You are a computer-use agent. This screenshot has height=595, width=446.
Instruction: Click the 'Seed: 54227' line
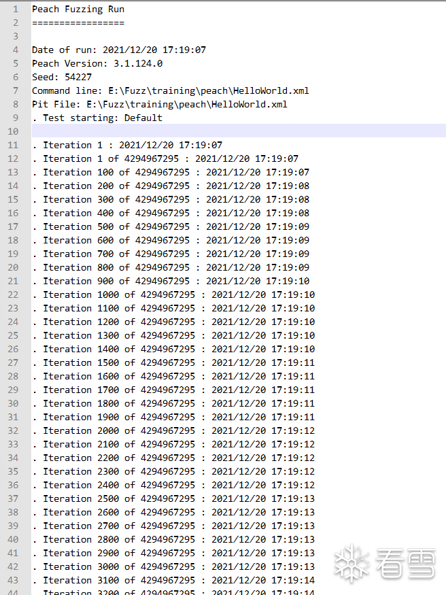pos(62,77)
